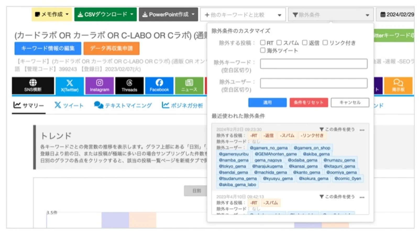Switch to the ポジネガ分析 tab
The height and width of the screenshot is (233, 419).
pos(182,106)
